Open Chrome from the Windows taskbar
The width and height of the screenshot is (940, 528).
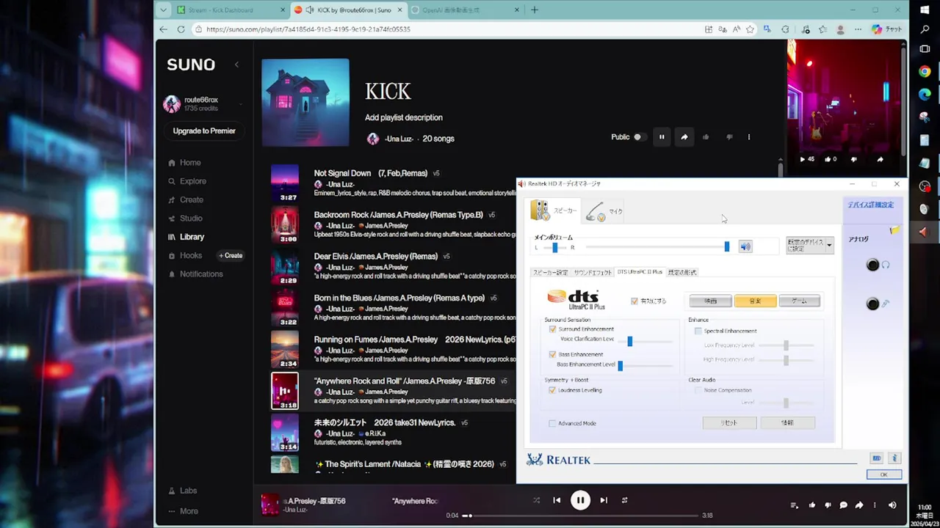click(925, 72)
